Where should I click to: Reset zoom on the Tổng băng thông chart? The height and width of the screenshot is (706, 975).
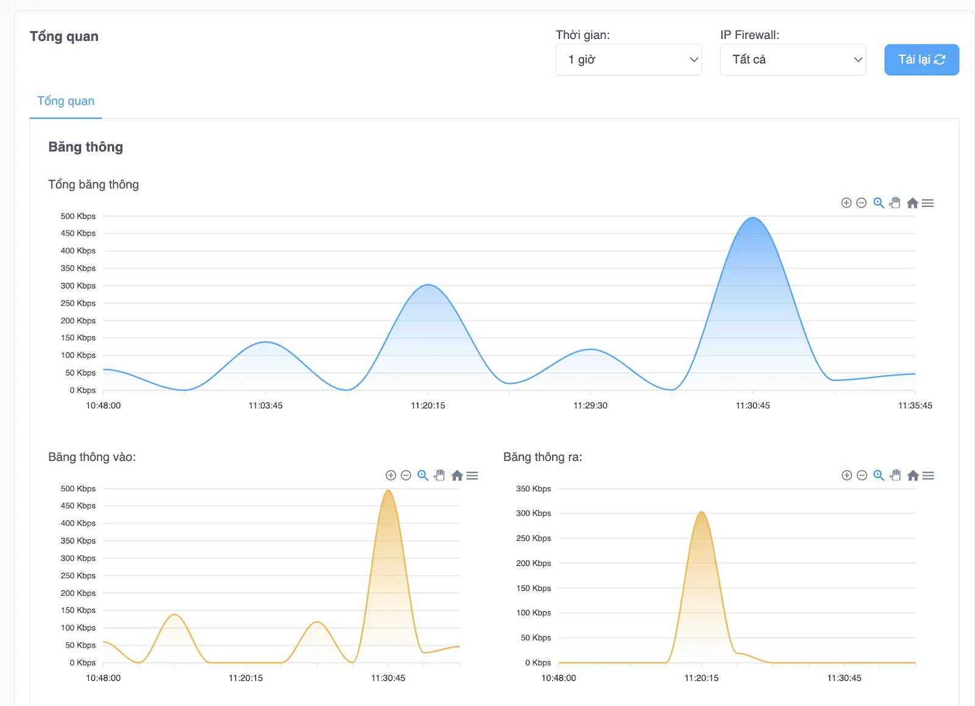(x=912, y=203)
